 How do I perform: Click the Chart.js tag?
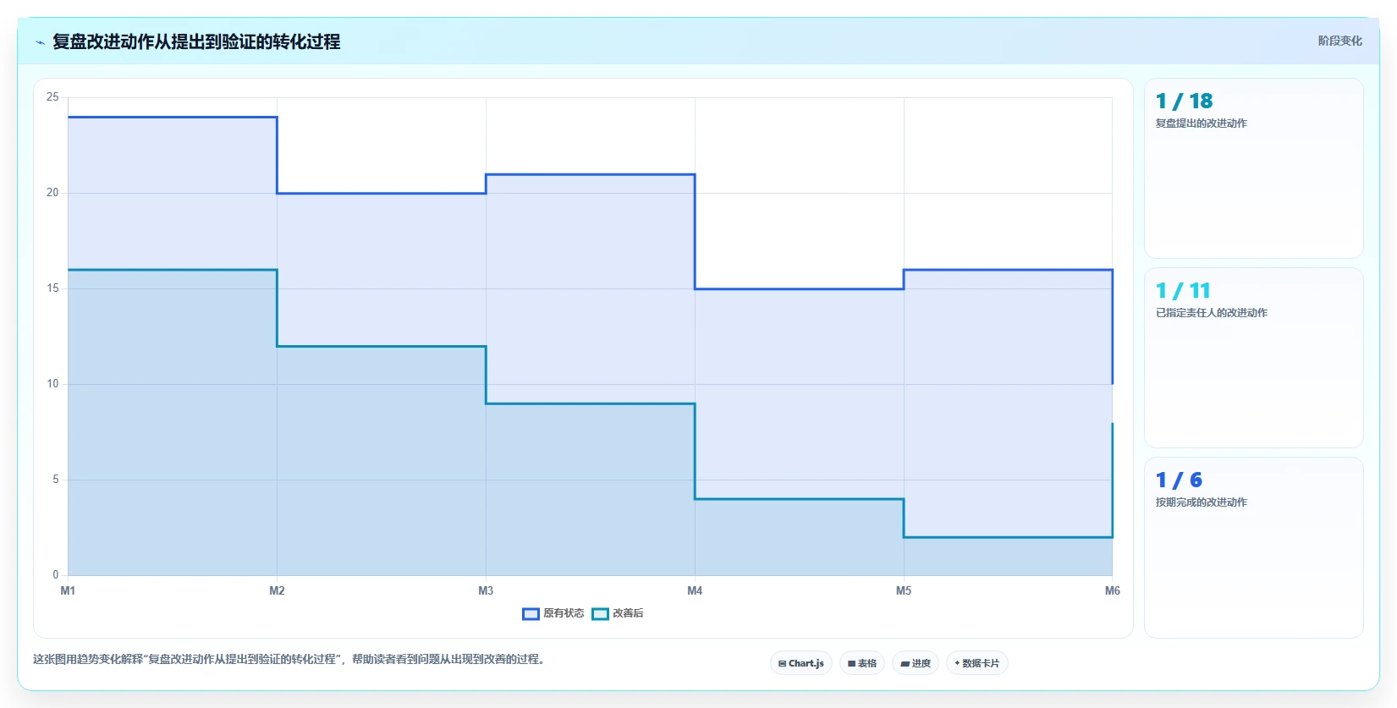(801, 663)
